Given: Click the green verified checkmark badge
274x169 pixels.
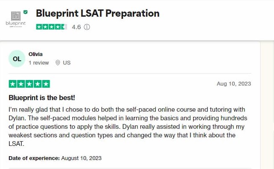Looking at the screenshot, I should point(26,12).
